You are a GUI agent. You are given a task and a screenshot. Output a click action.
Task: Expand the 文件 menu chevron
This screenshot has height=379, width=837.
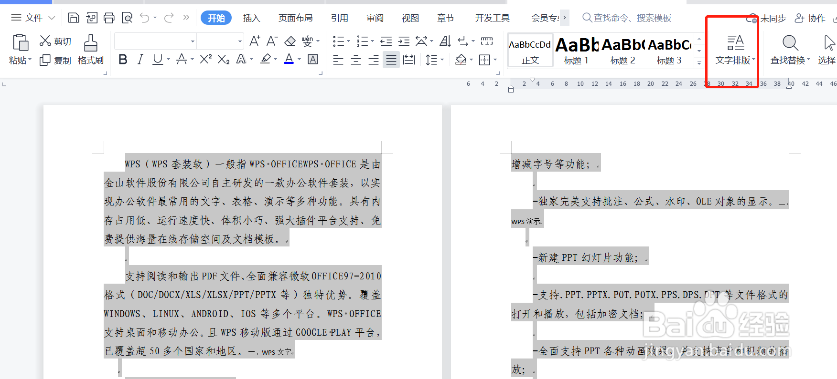click(x=52, y=18)
